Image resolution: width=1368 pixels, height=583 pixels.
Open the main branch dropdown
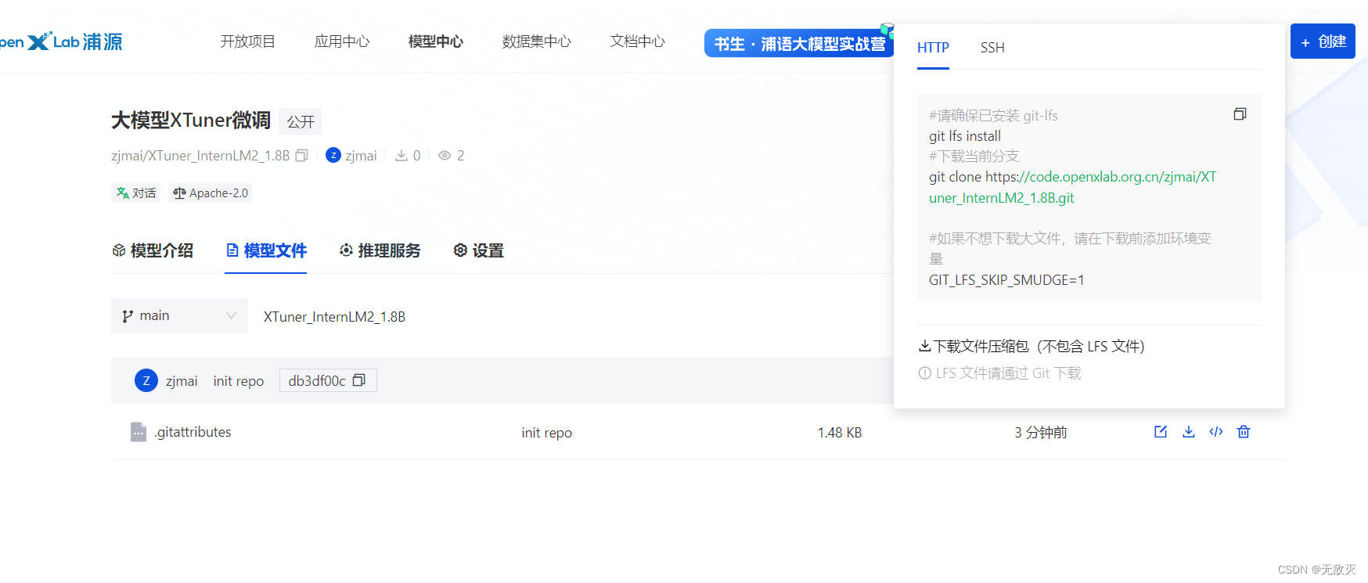tap(179, 315)
